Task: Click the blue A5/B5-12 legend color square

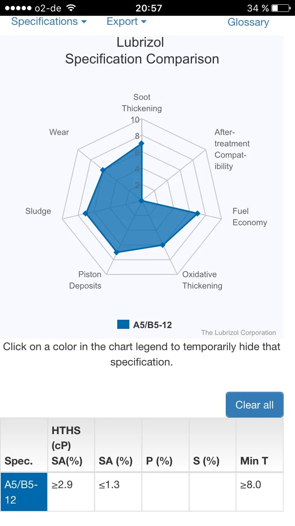Action: click(123, 325)
